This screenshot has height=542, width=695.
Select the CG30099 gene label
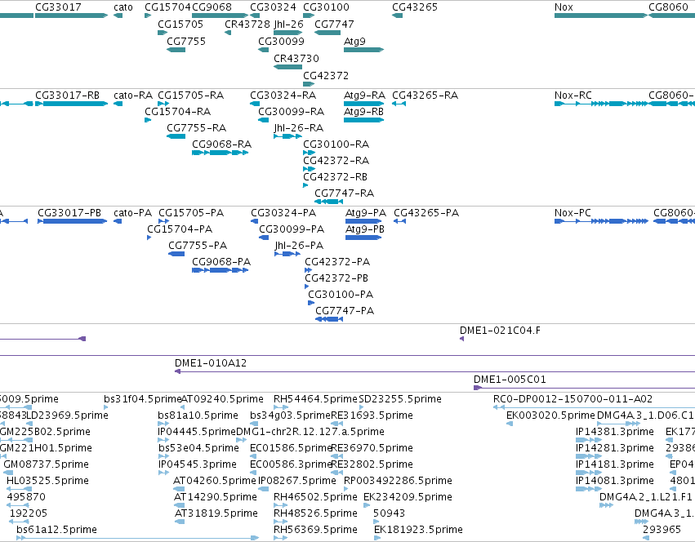[282, 41]
